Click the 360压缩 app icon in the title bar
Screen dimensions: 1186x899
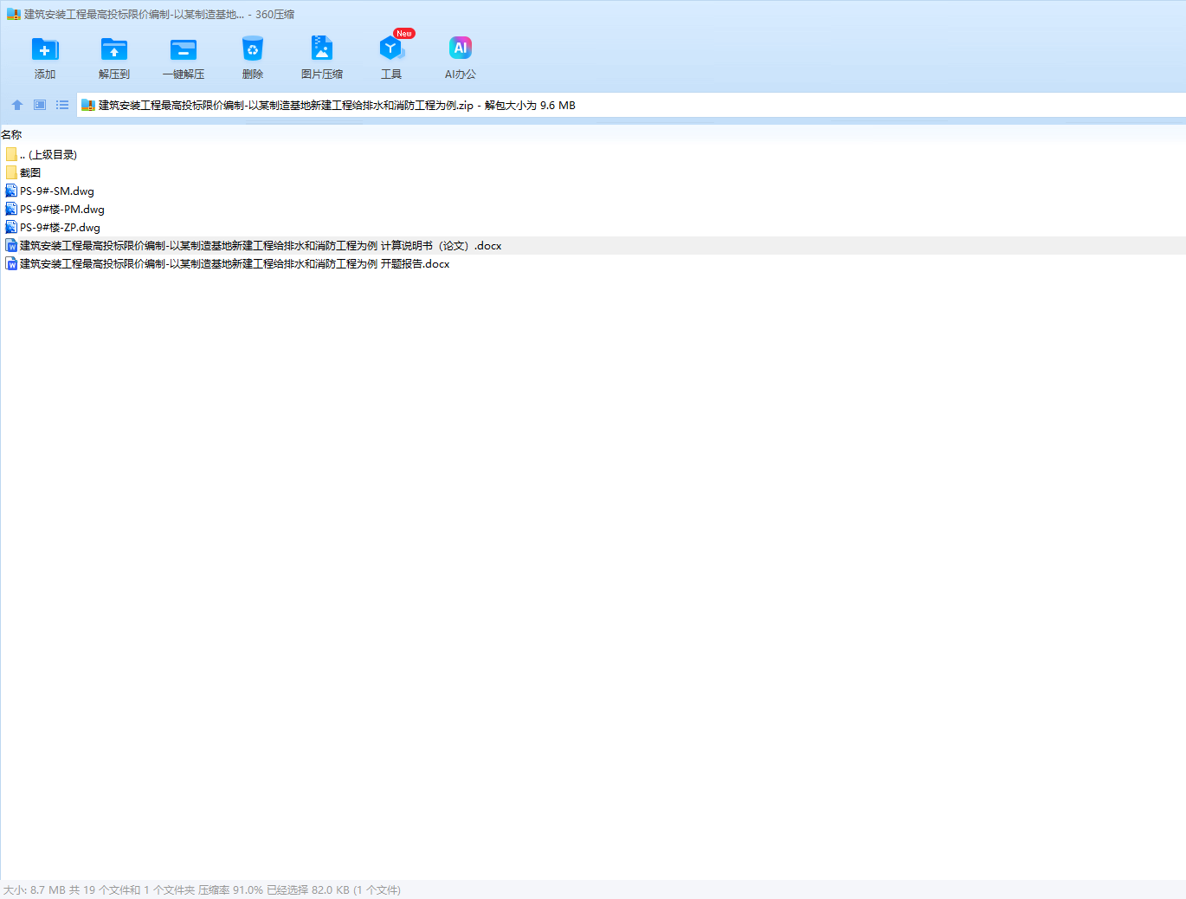click(x=14, y=15)
